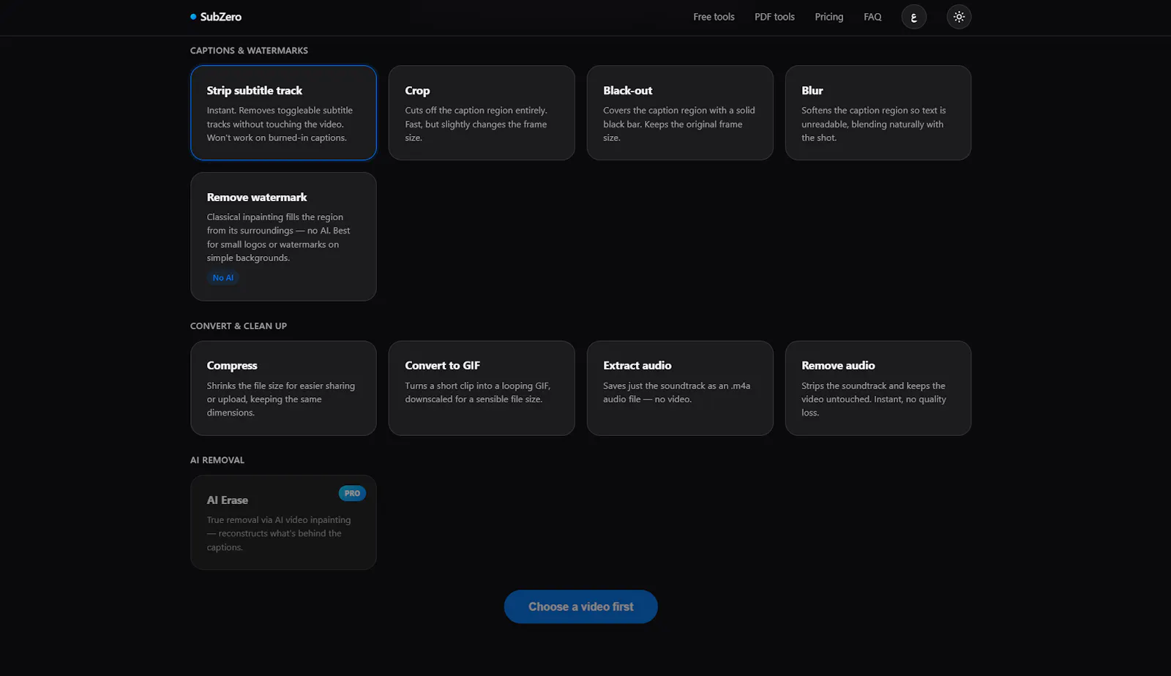Viewport: 1171px width, 676px height.
Task: Click the SubZero logo
Action: coord(216,17)
